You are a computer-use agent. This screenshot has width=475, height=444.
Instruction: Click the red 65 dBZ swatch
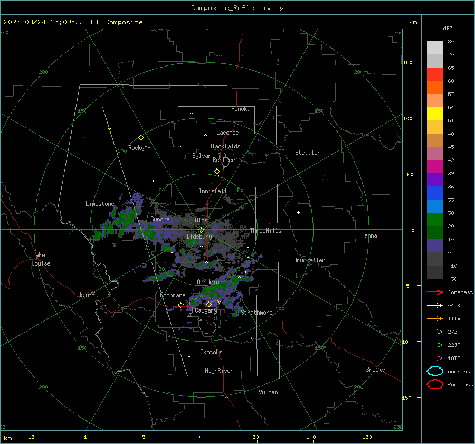[x=435, y=74]
